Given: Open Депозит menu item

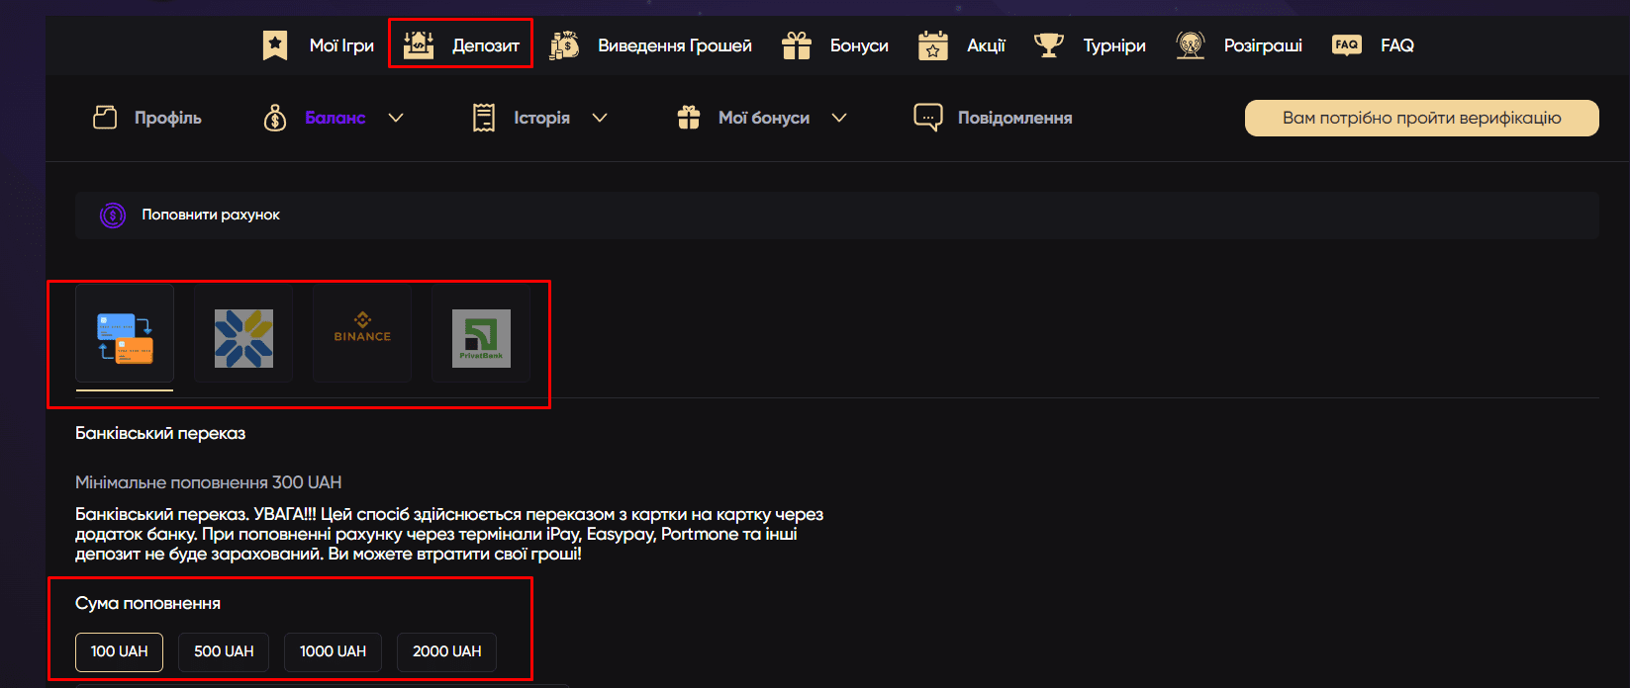Looking at the screenshot, I should click(x=486, y=45).
